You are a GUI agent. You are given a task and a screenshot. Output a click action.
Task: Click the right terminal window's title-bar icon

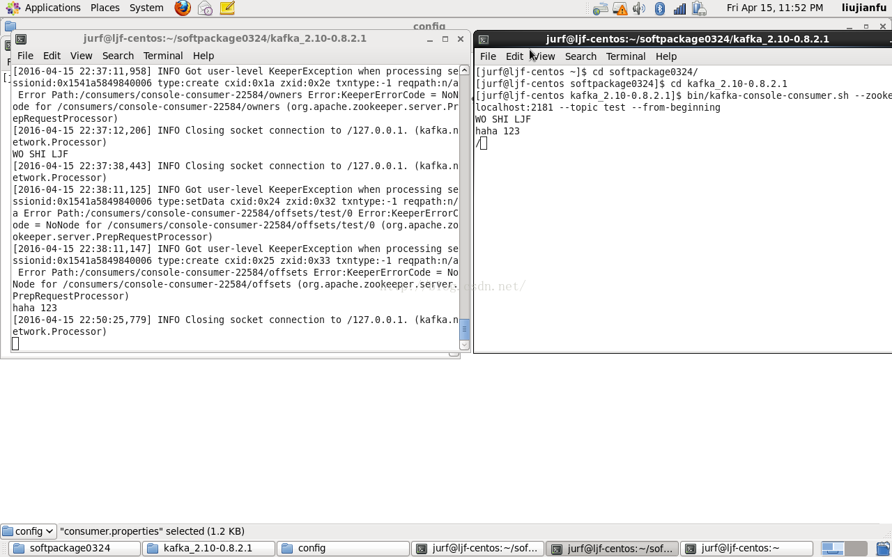pos(484,40)
